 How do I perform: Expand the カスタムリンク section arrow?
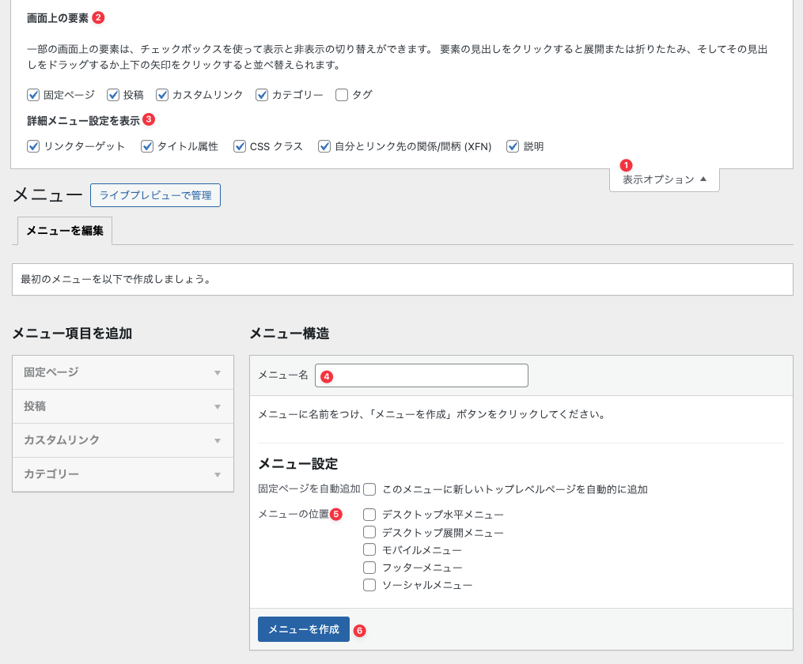click(218, 440)
